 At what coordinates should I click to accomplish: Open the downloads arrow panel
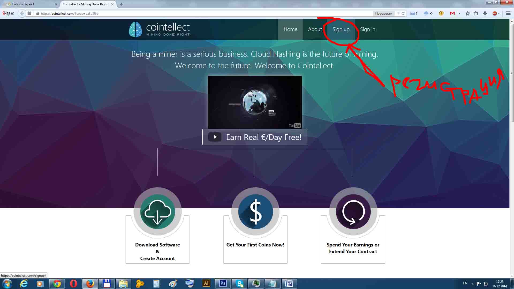485,13
